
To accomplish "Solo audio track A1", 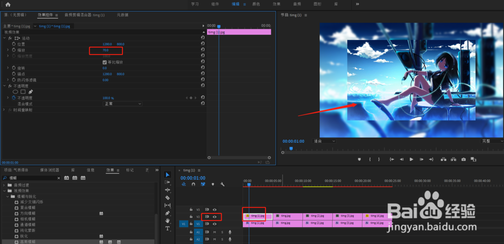I will click(x=222, y=232).
